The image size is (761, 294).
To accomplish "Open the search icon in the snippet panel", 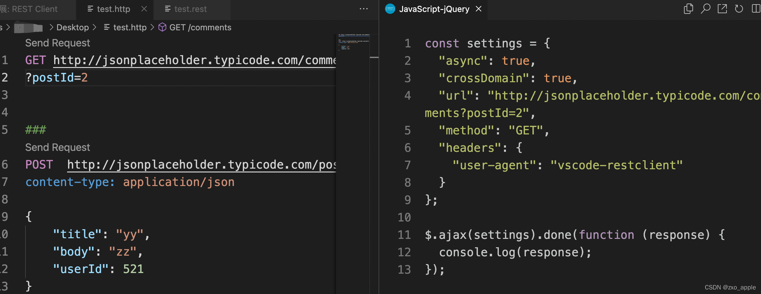I will point(705,9).
